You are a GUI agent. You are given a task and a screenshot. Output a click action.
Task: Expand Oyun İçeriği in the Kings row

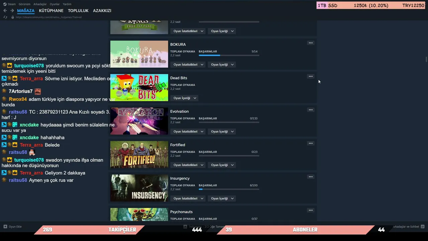pyautogui.click(x=222, y=31)
